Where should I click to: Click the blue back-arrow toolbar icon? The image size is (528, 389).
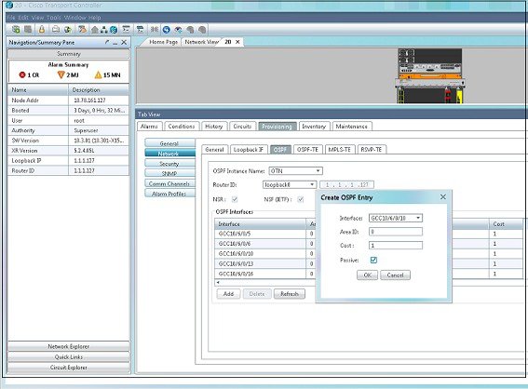click(x=166, y=30)
